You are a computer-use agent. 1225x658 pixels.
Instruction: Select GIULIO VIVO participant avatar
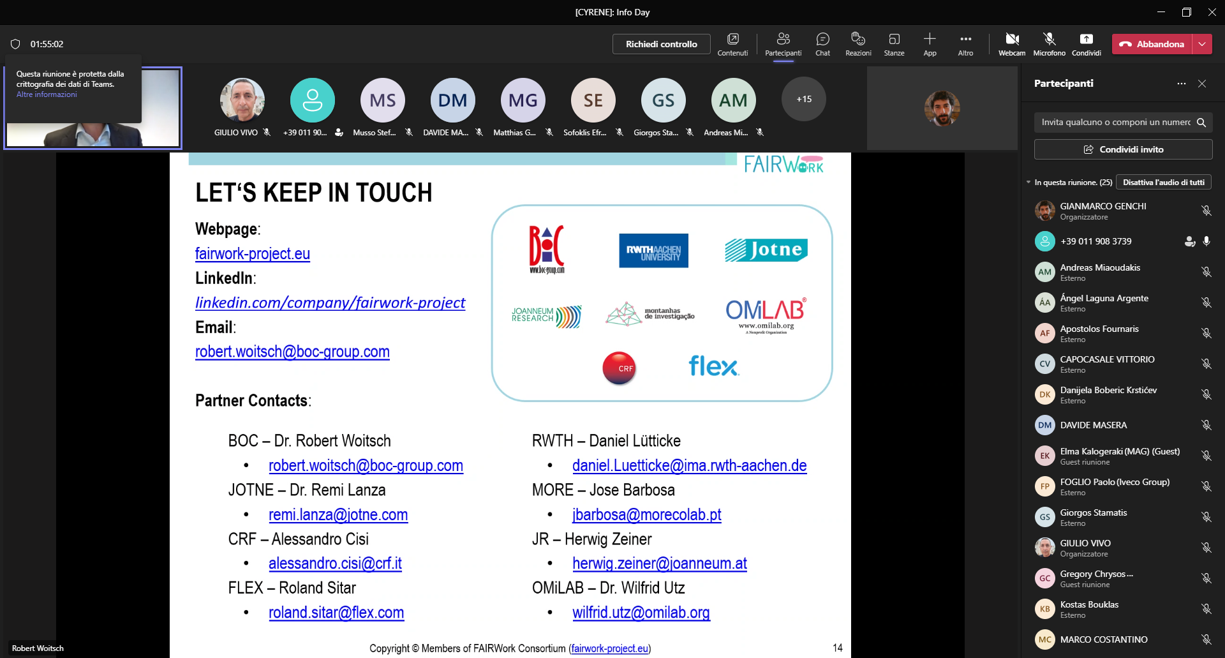(x=242, y=100)
